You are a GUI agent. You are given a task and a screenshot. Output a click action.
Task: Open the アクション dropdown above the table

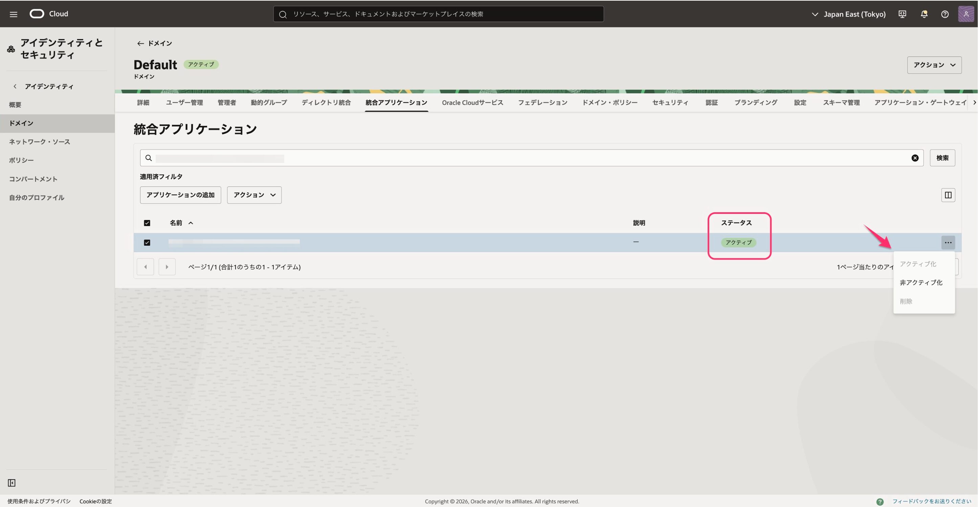[x=253, y=195]
